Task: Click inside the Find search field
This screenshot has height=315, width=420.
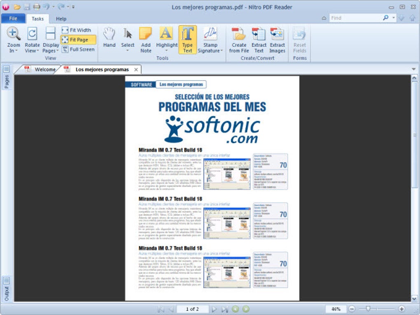Action: click(354, 18)
